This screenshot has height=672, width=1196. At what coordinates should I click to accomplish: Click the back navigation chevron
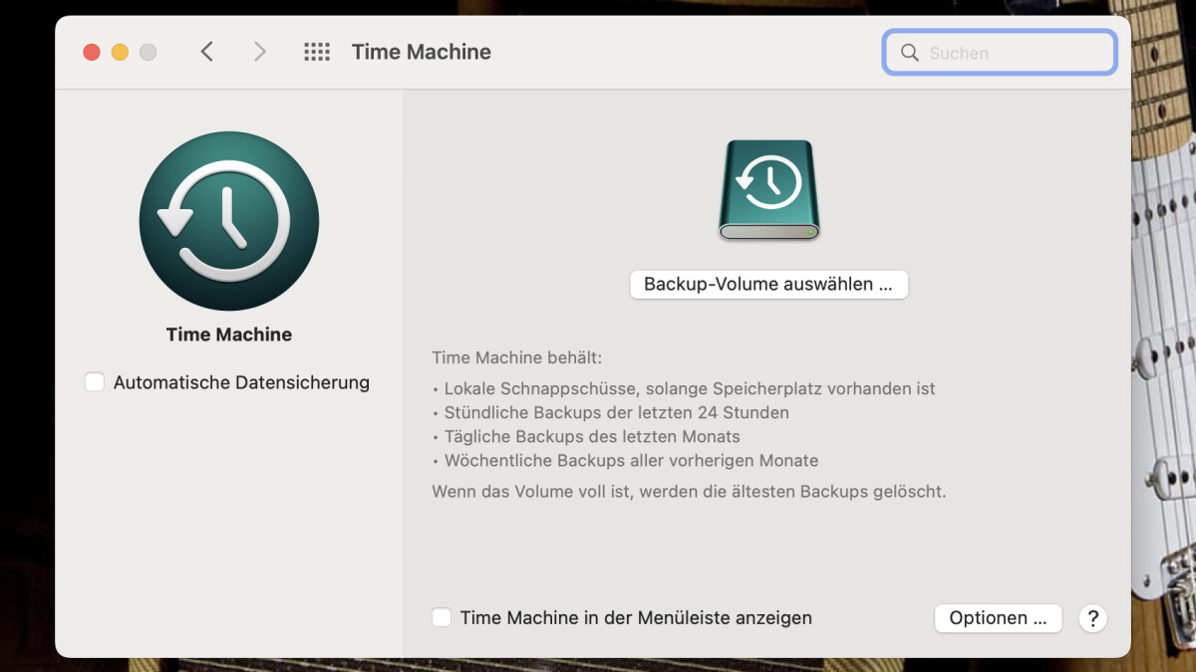pyautogui.click(x=207, y=52)
